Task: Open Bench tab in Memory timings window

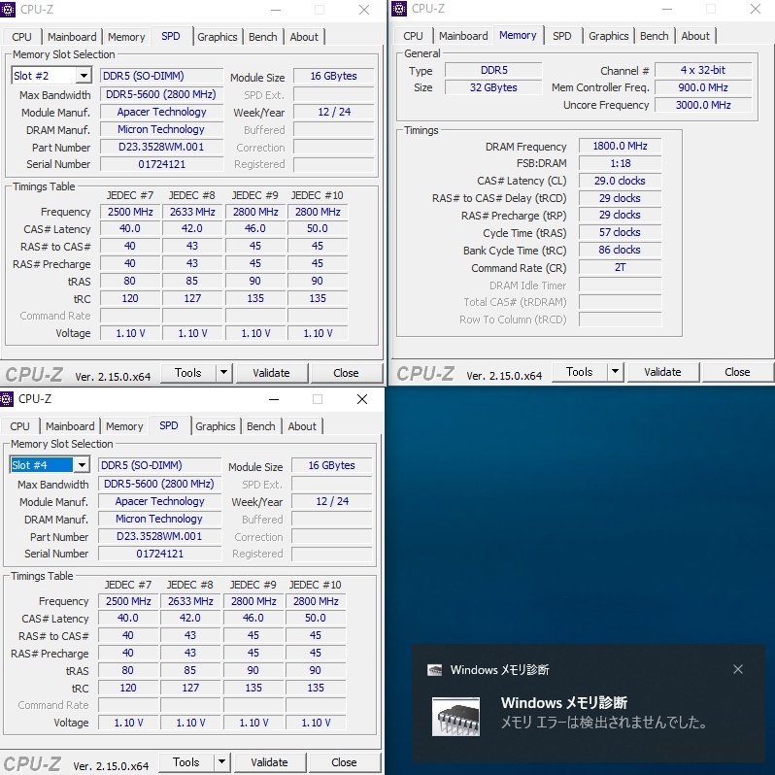Action: click(x=655, y=36)
